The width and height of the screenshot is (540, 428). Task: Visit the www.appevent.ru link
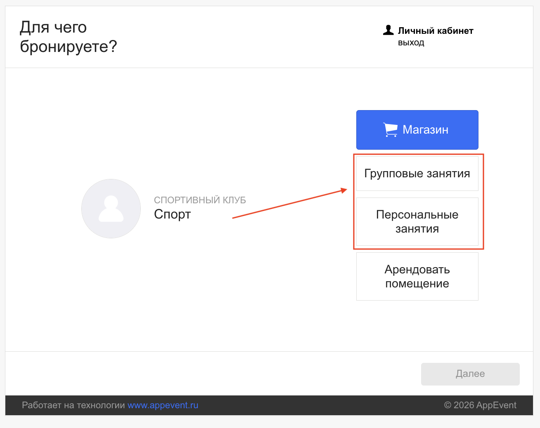pos(163,405)
